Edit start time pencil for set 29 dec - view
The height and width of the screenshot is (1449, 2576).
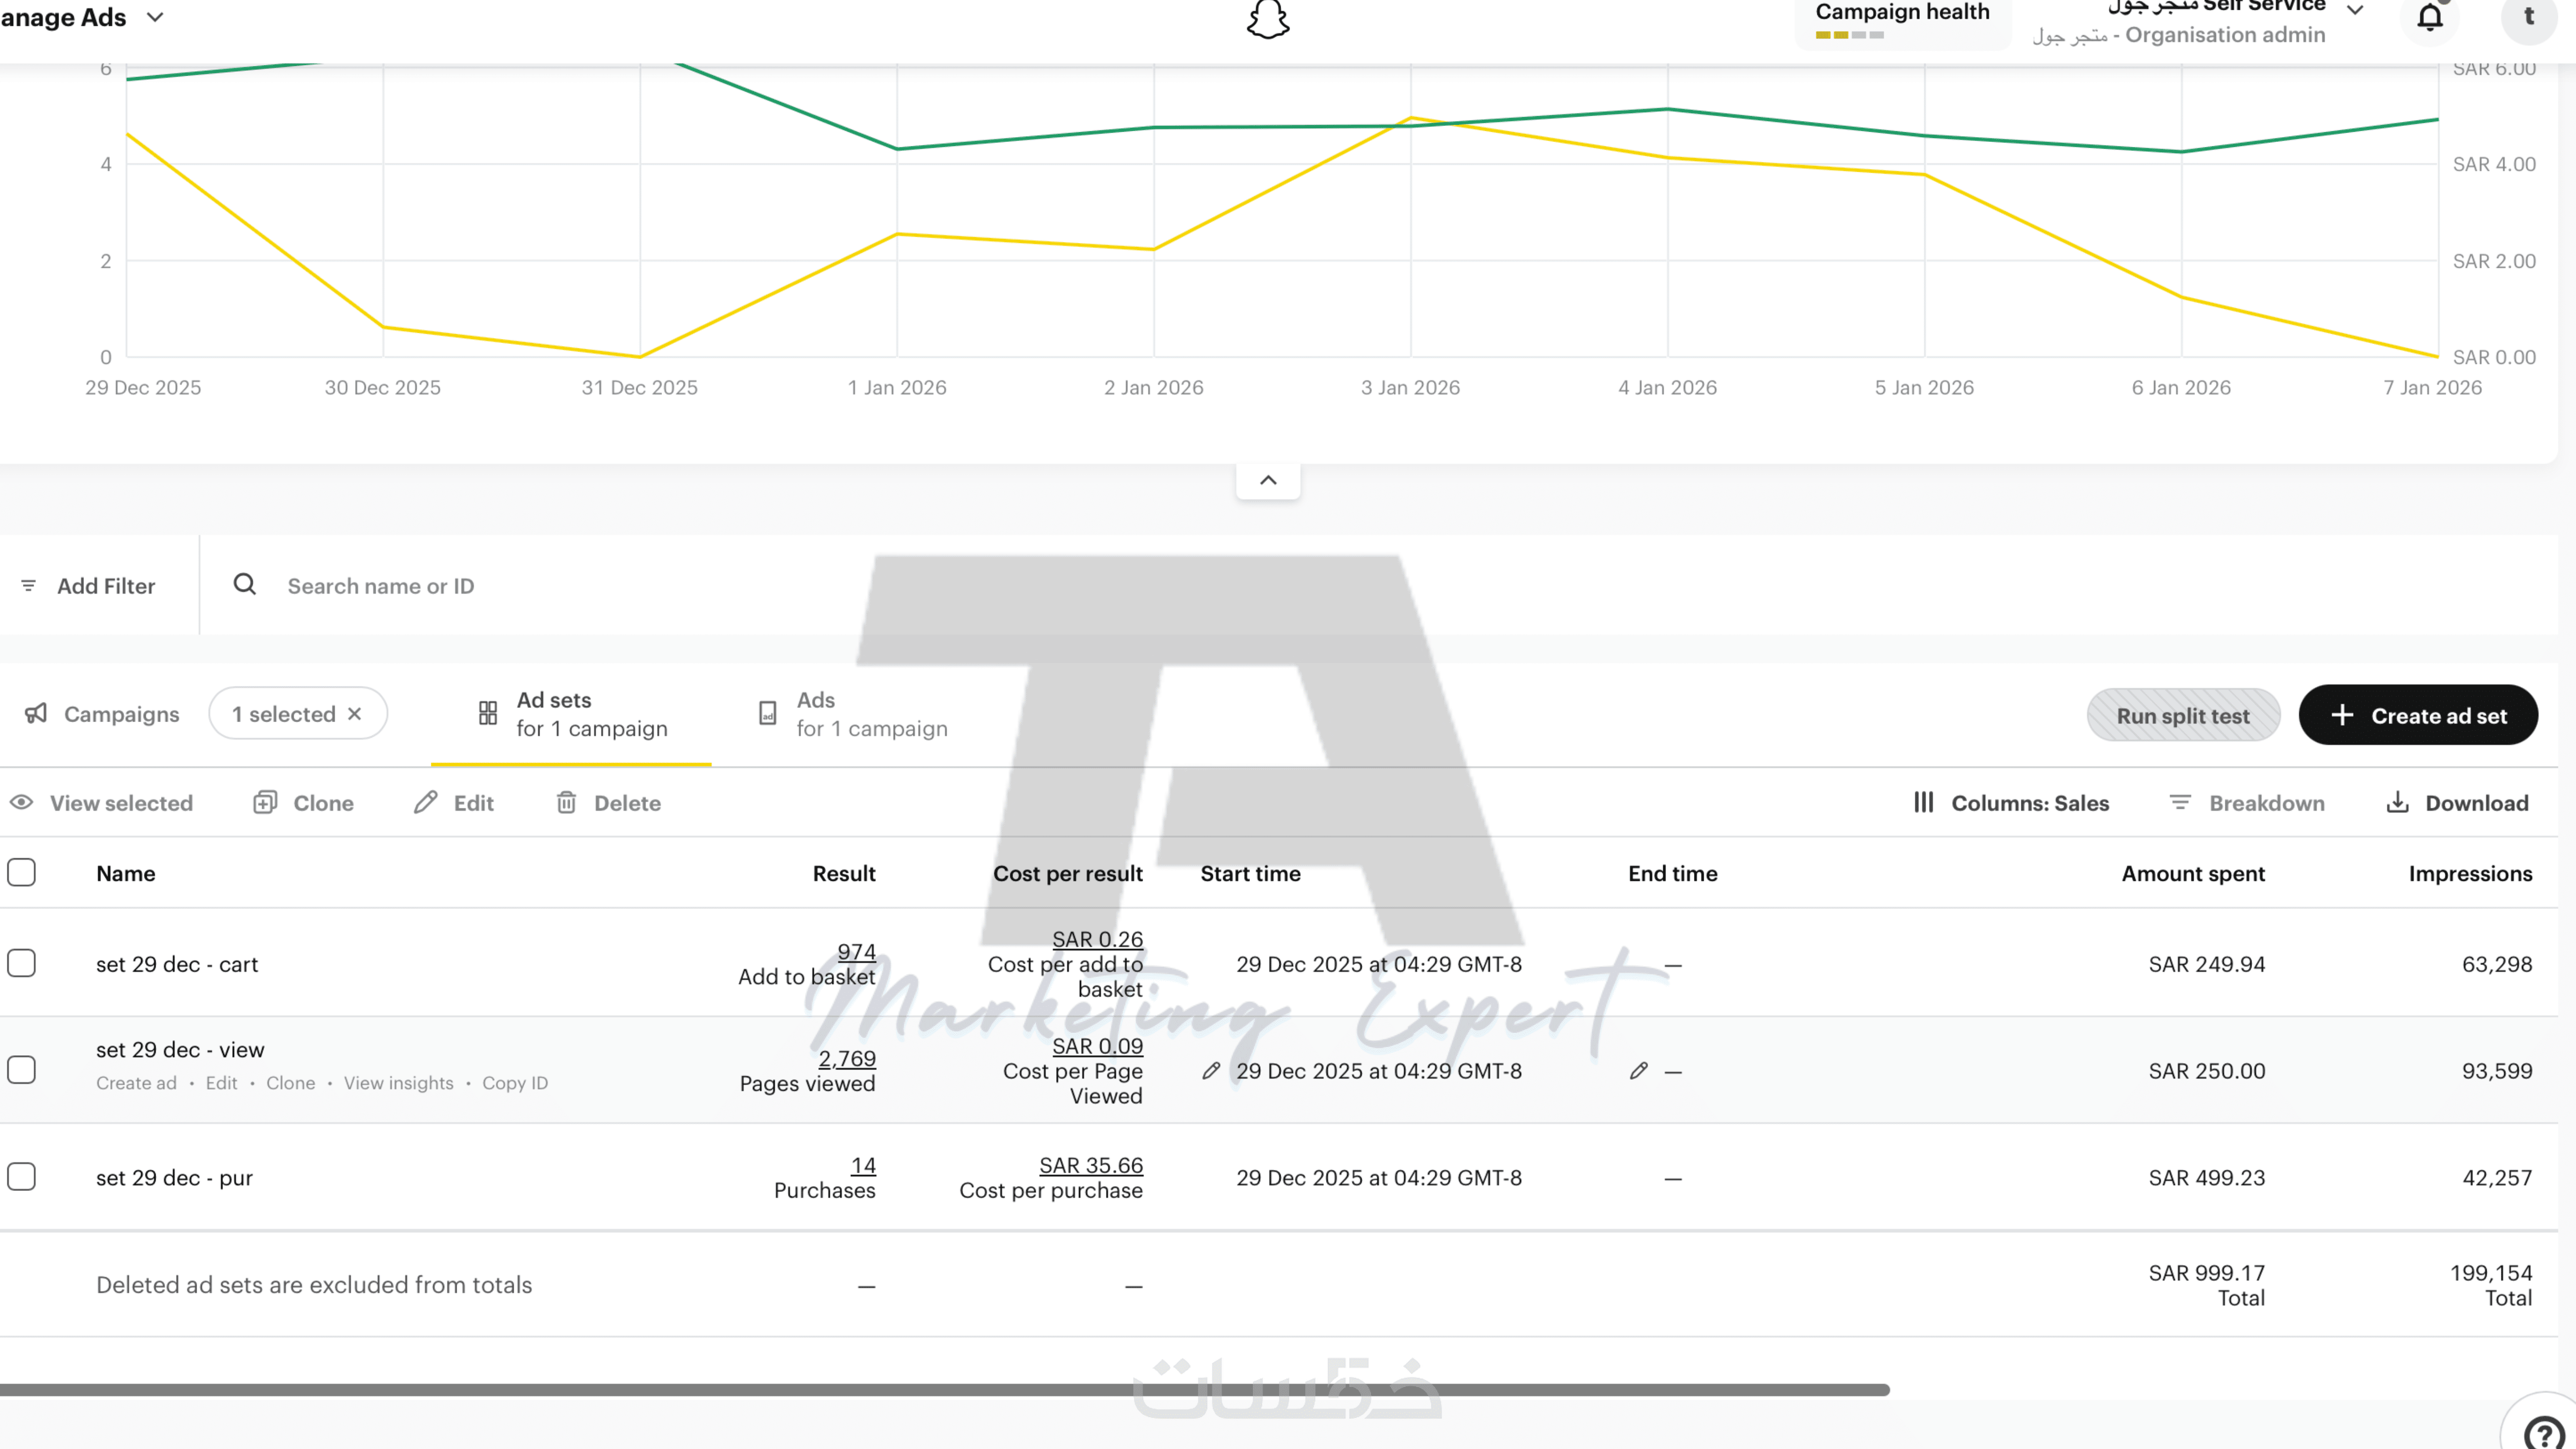pyautogui.click(x=1211, y=1071)
